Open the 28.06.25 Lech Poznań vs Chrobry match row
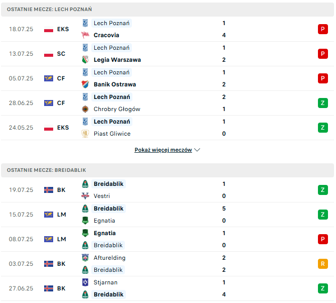This screenshot has height=303, width=336. pos(167,103)
